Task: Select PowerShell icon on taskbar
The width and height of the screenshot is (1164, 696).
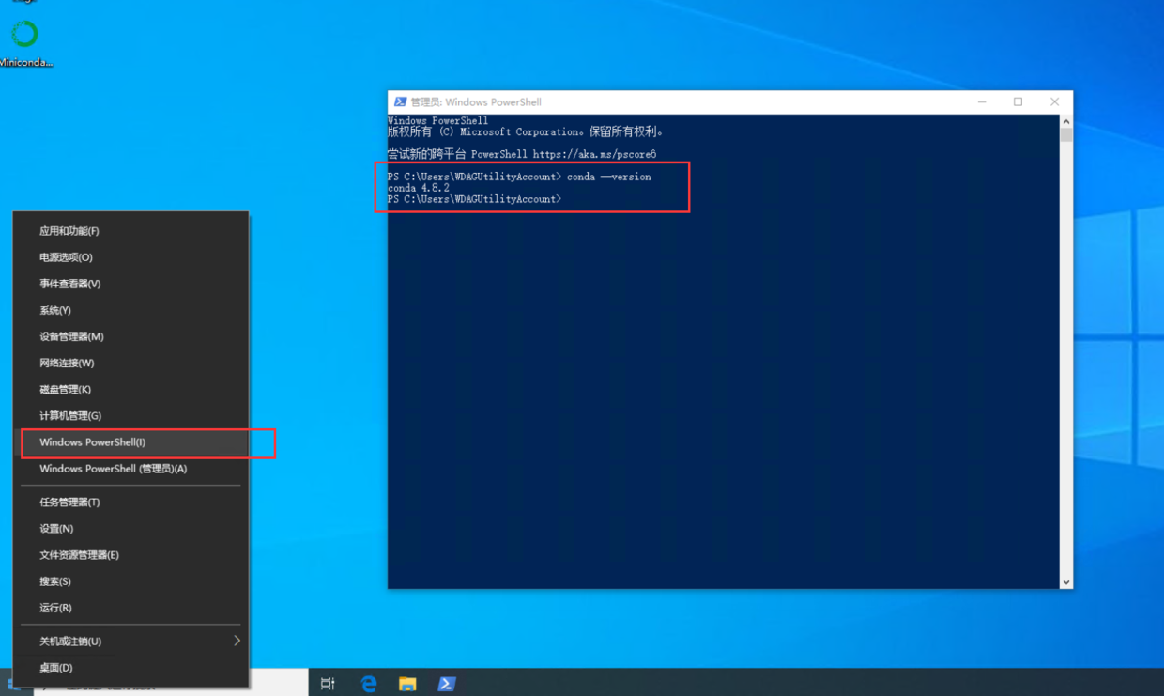Action: click(x=447, y=684)
